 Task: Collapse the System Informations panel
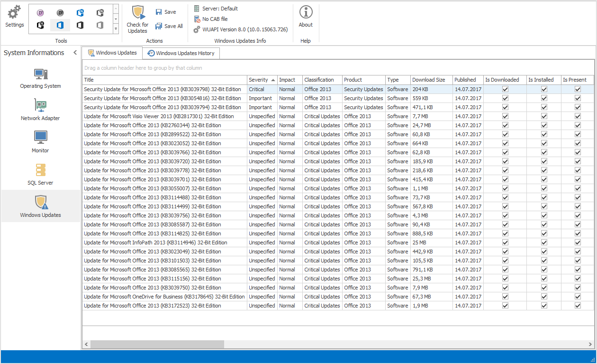point(75,53)
